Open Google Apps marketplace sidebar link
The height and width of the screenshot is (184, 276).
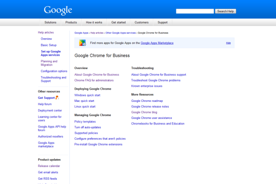[46, 144]
